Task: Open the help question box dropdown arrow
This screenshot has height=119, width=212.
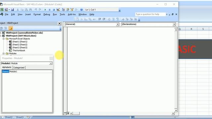Action: [x=167, y=14]
